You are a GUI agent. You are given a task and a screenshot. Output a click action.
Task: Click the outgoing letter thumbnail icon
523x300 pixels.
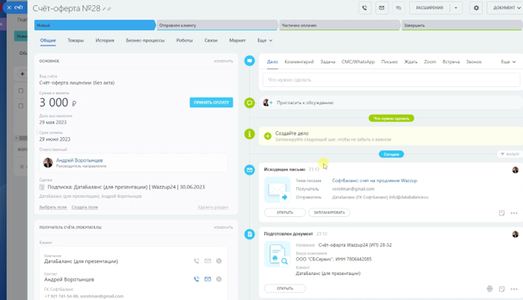point(277,190)
